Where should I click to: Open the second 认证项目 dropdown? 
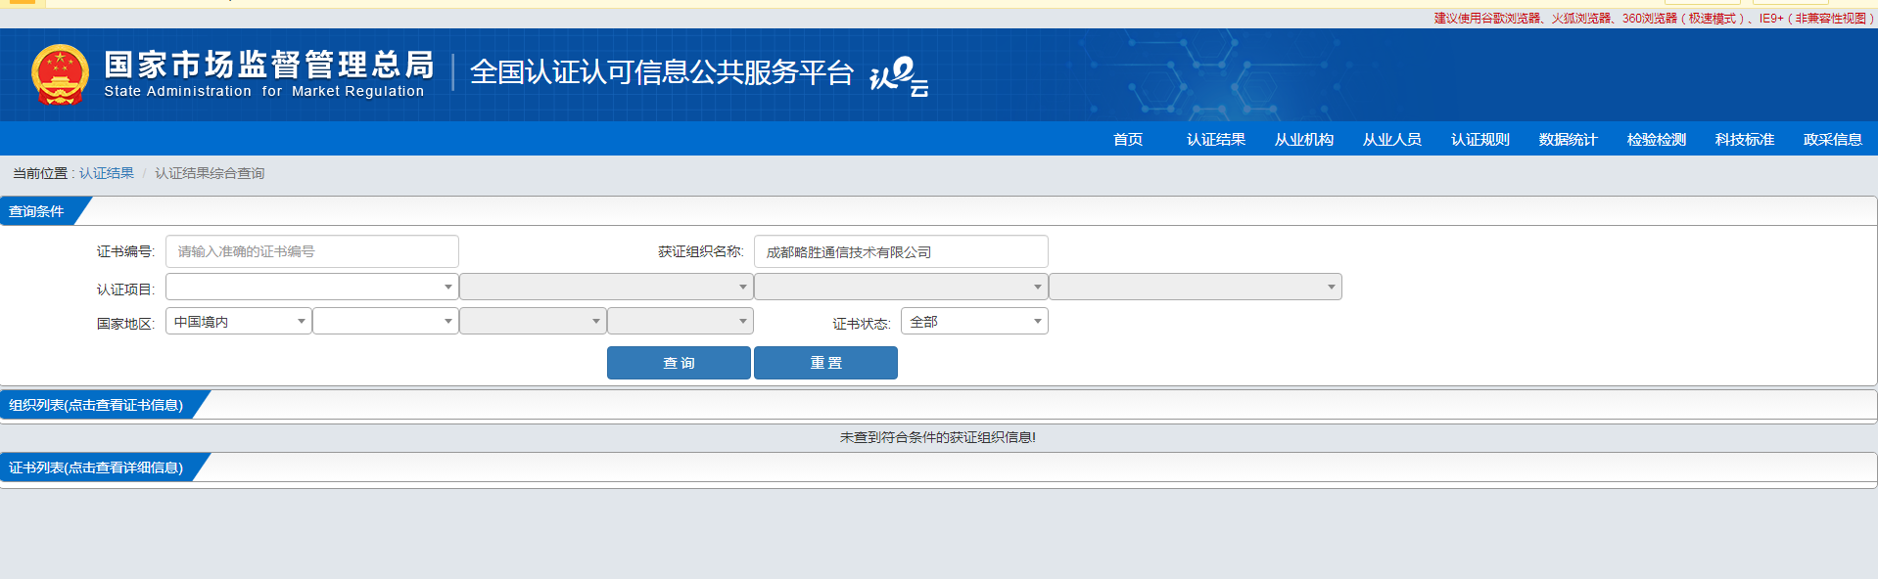(606, 287)
